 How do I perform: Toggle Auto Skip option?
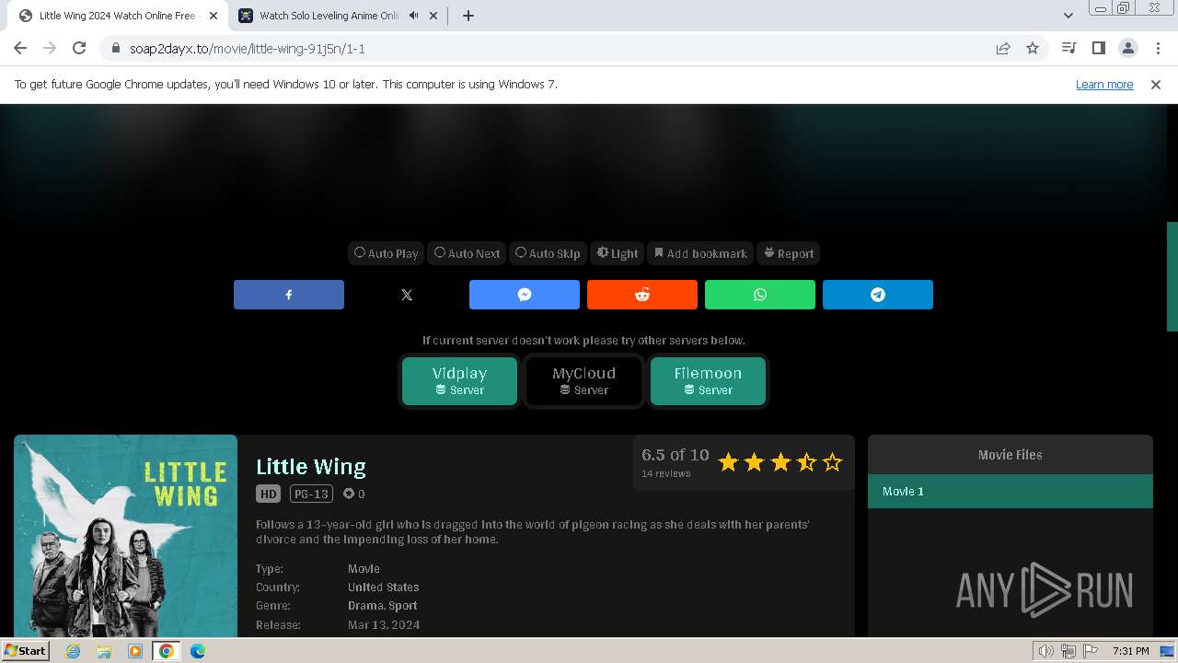pyautogui.click(x=548, y=253)
